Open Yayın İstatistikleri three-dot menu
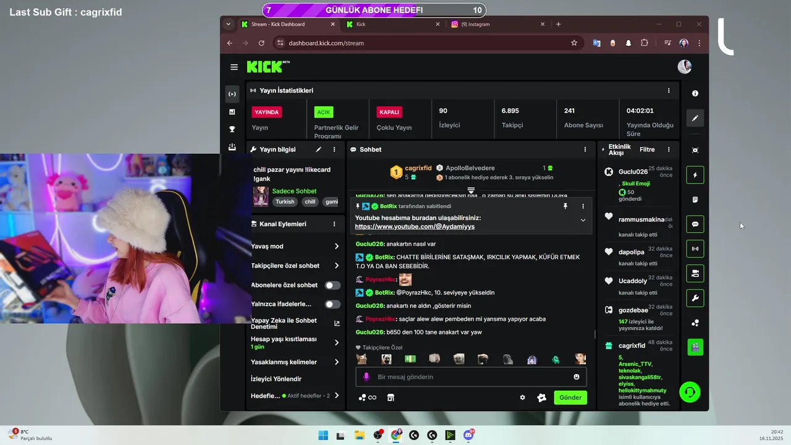This screenshot has height=445, width=791. 668,90
